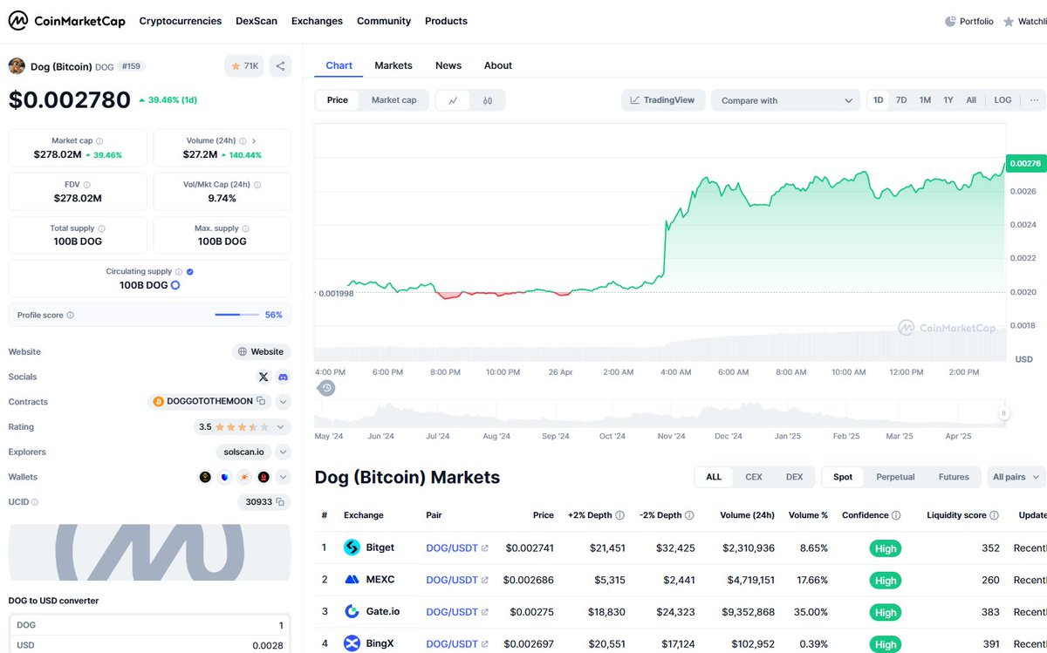Open MEXC exchange logo
Screen dimensions: 1047x653
pyautogui.click(x=352, y=580)
